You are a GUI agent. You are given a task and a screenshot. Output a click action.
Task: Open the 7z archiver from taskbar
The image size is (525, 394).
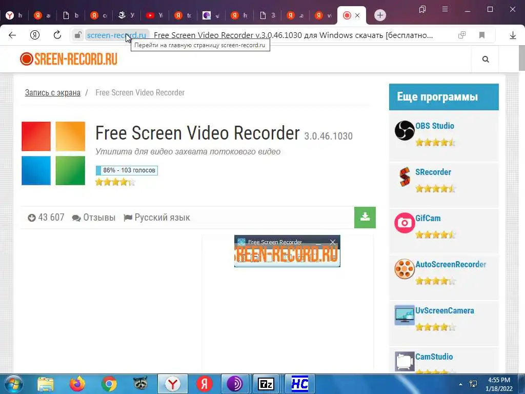(266, 384)
